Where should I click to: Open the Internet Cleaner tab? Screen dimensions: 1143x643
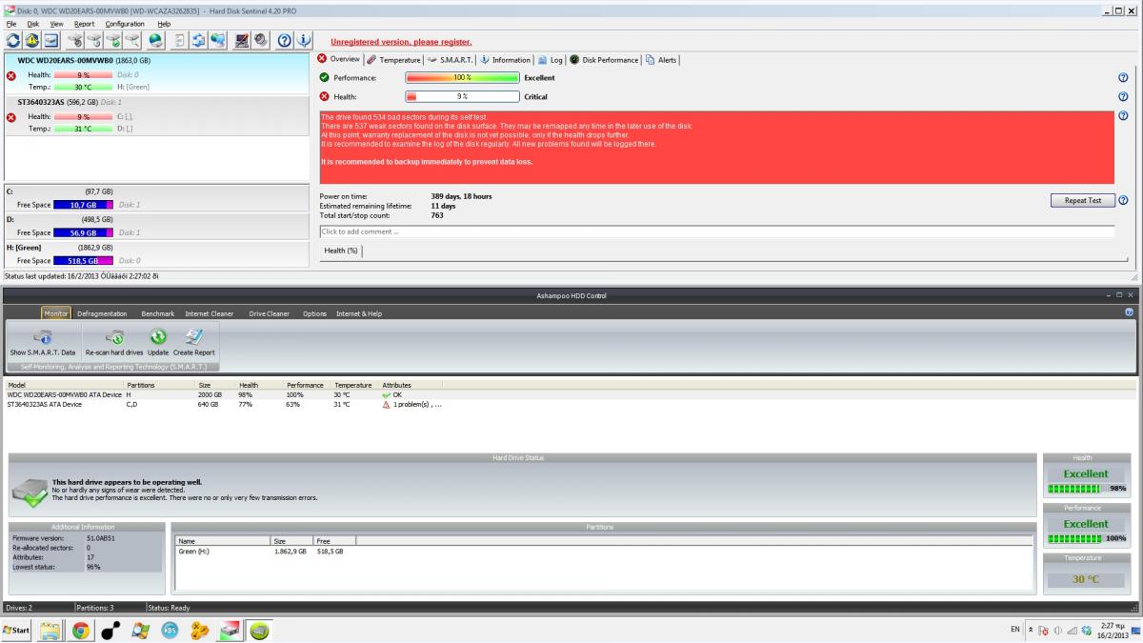tap(210, 313)
